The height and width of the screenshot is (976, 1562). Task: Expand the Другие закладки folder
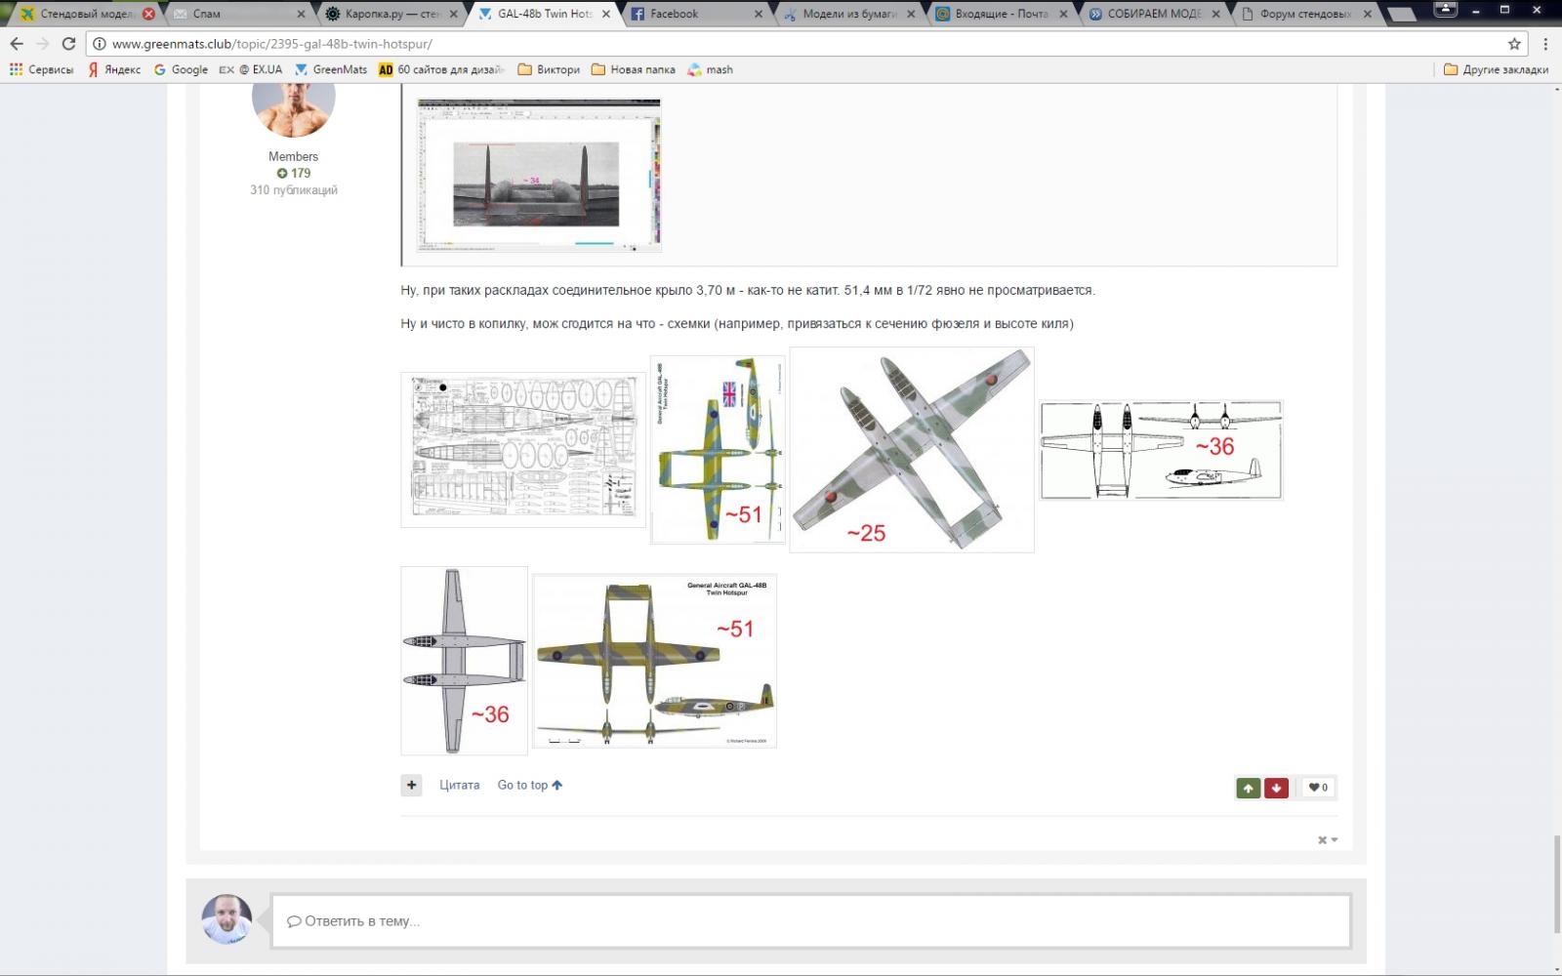pos(1496,69)
